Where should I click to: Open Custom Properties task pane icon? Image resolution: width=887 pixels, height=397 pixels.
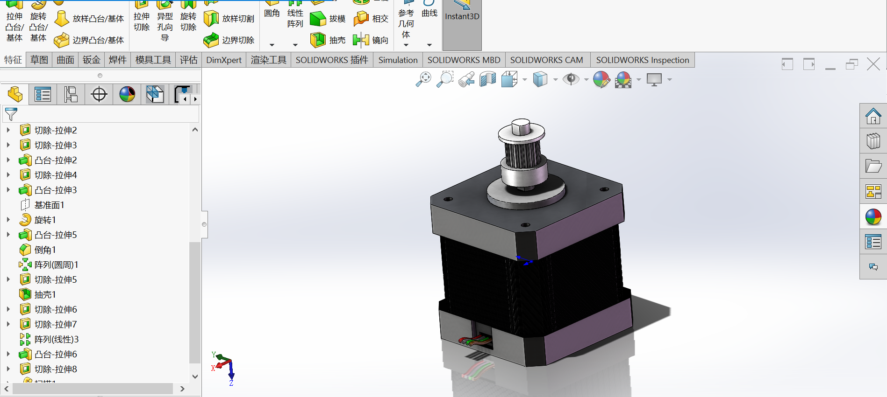tap(873, 242)
